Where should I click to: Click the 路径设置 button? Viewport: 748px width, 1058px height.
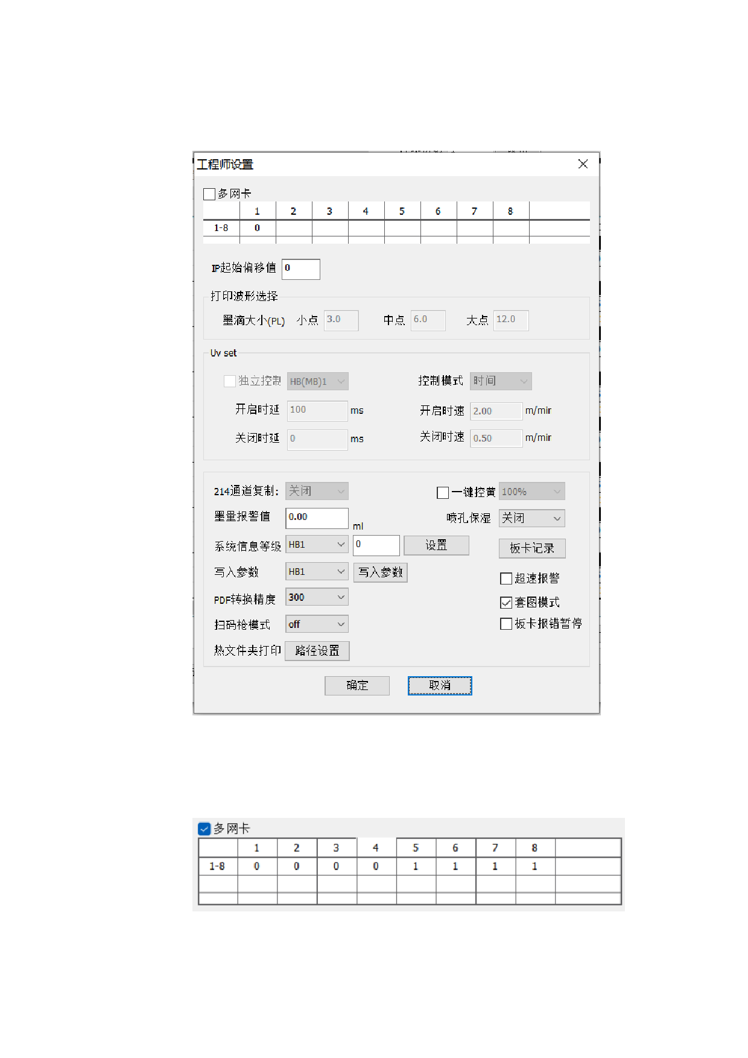pos(317,651)
